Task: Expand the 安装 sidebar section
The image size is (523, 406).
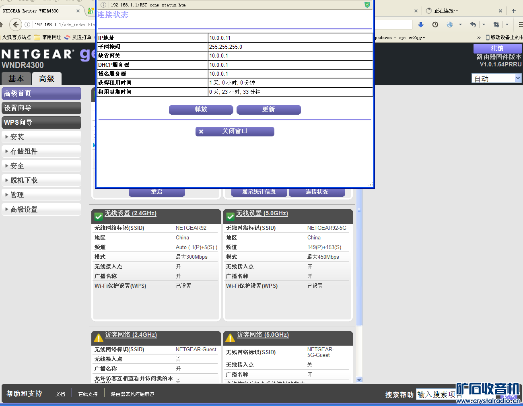Action: 41,137
